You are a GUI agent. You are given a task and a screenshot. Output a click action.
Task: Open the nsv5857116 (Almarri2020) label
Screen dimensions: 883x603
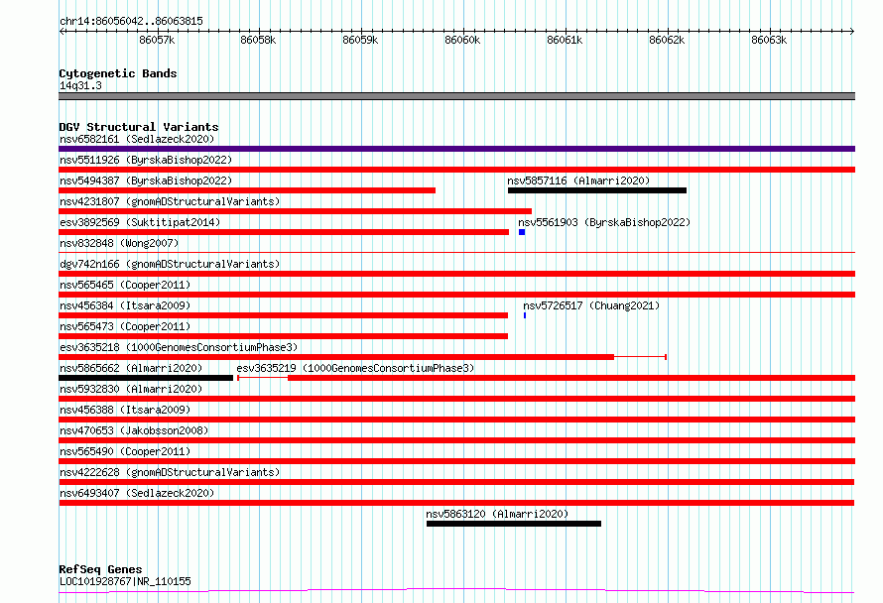click(x=578, y=181)
